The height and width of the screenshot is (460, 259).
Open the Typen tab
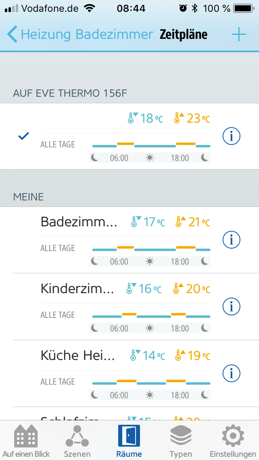pyautogui.click(x=180, y=441)
